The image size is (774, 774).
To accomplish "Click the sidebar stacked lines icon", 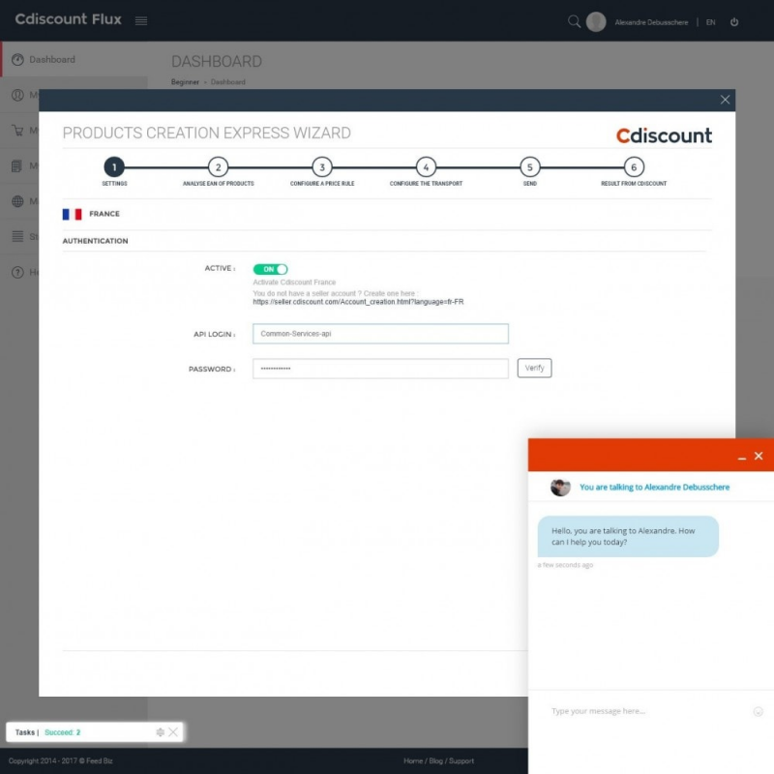I will click(17, 236).
